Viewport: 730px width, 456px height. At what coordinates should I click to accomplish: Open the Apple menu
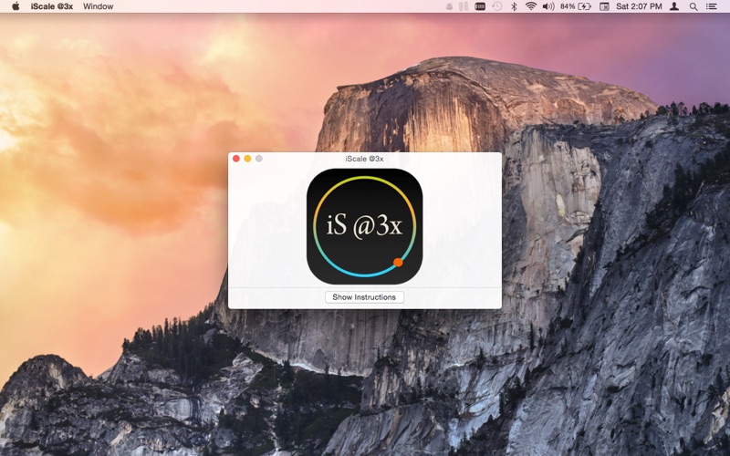[x=16, y=6]
